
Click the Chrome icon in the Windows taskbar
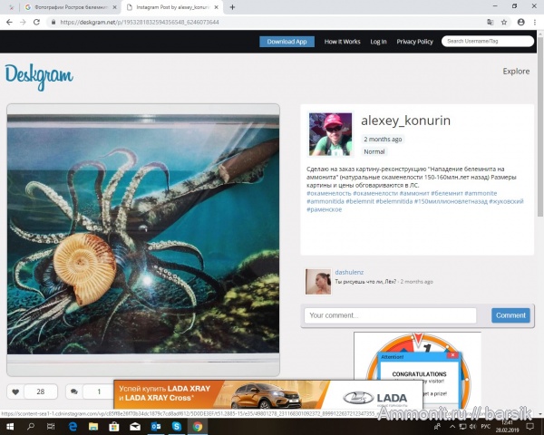click(197, 425)
